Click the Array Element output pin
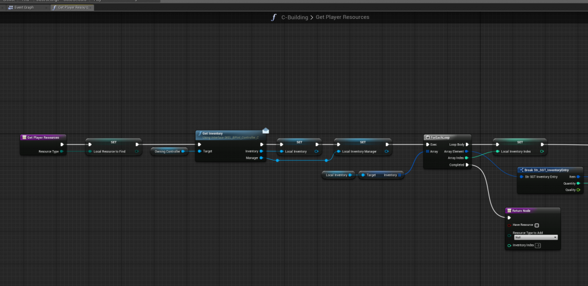This screenshot has height=286, width=588. tap(466, 151)
